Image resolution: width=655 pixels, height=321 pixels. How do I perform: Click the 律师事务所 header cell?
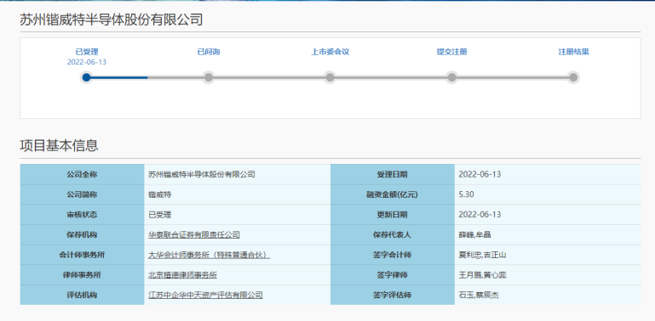[x=82, y=275]
